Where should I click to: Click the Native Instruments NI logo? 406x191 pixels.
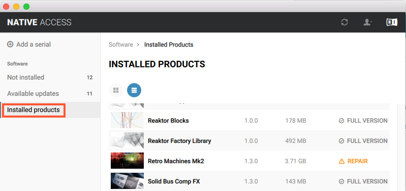tap(392, 22)
